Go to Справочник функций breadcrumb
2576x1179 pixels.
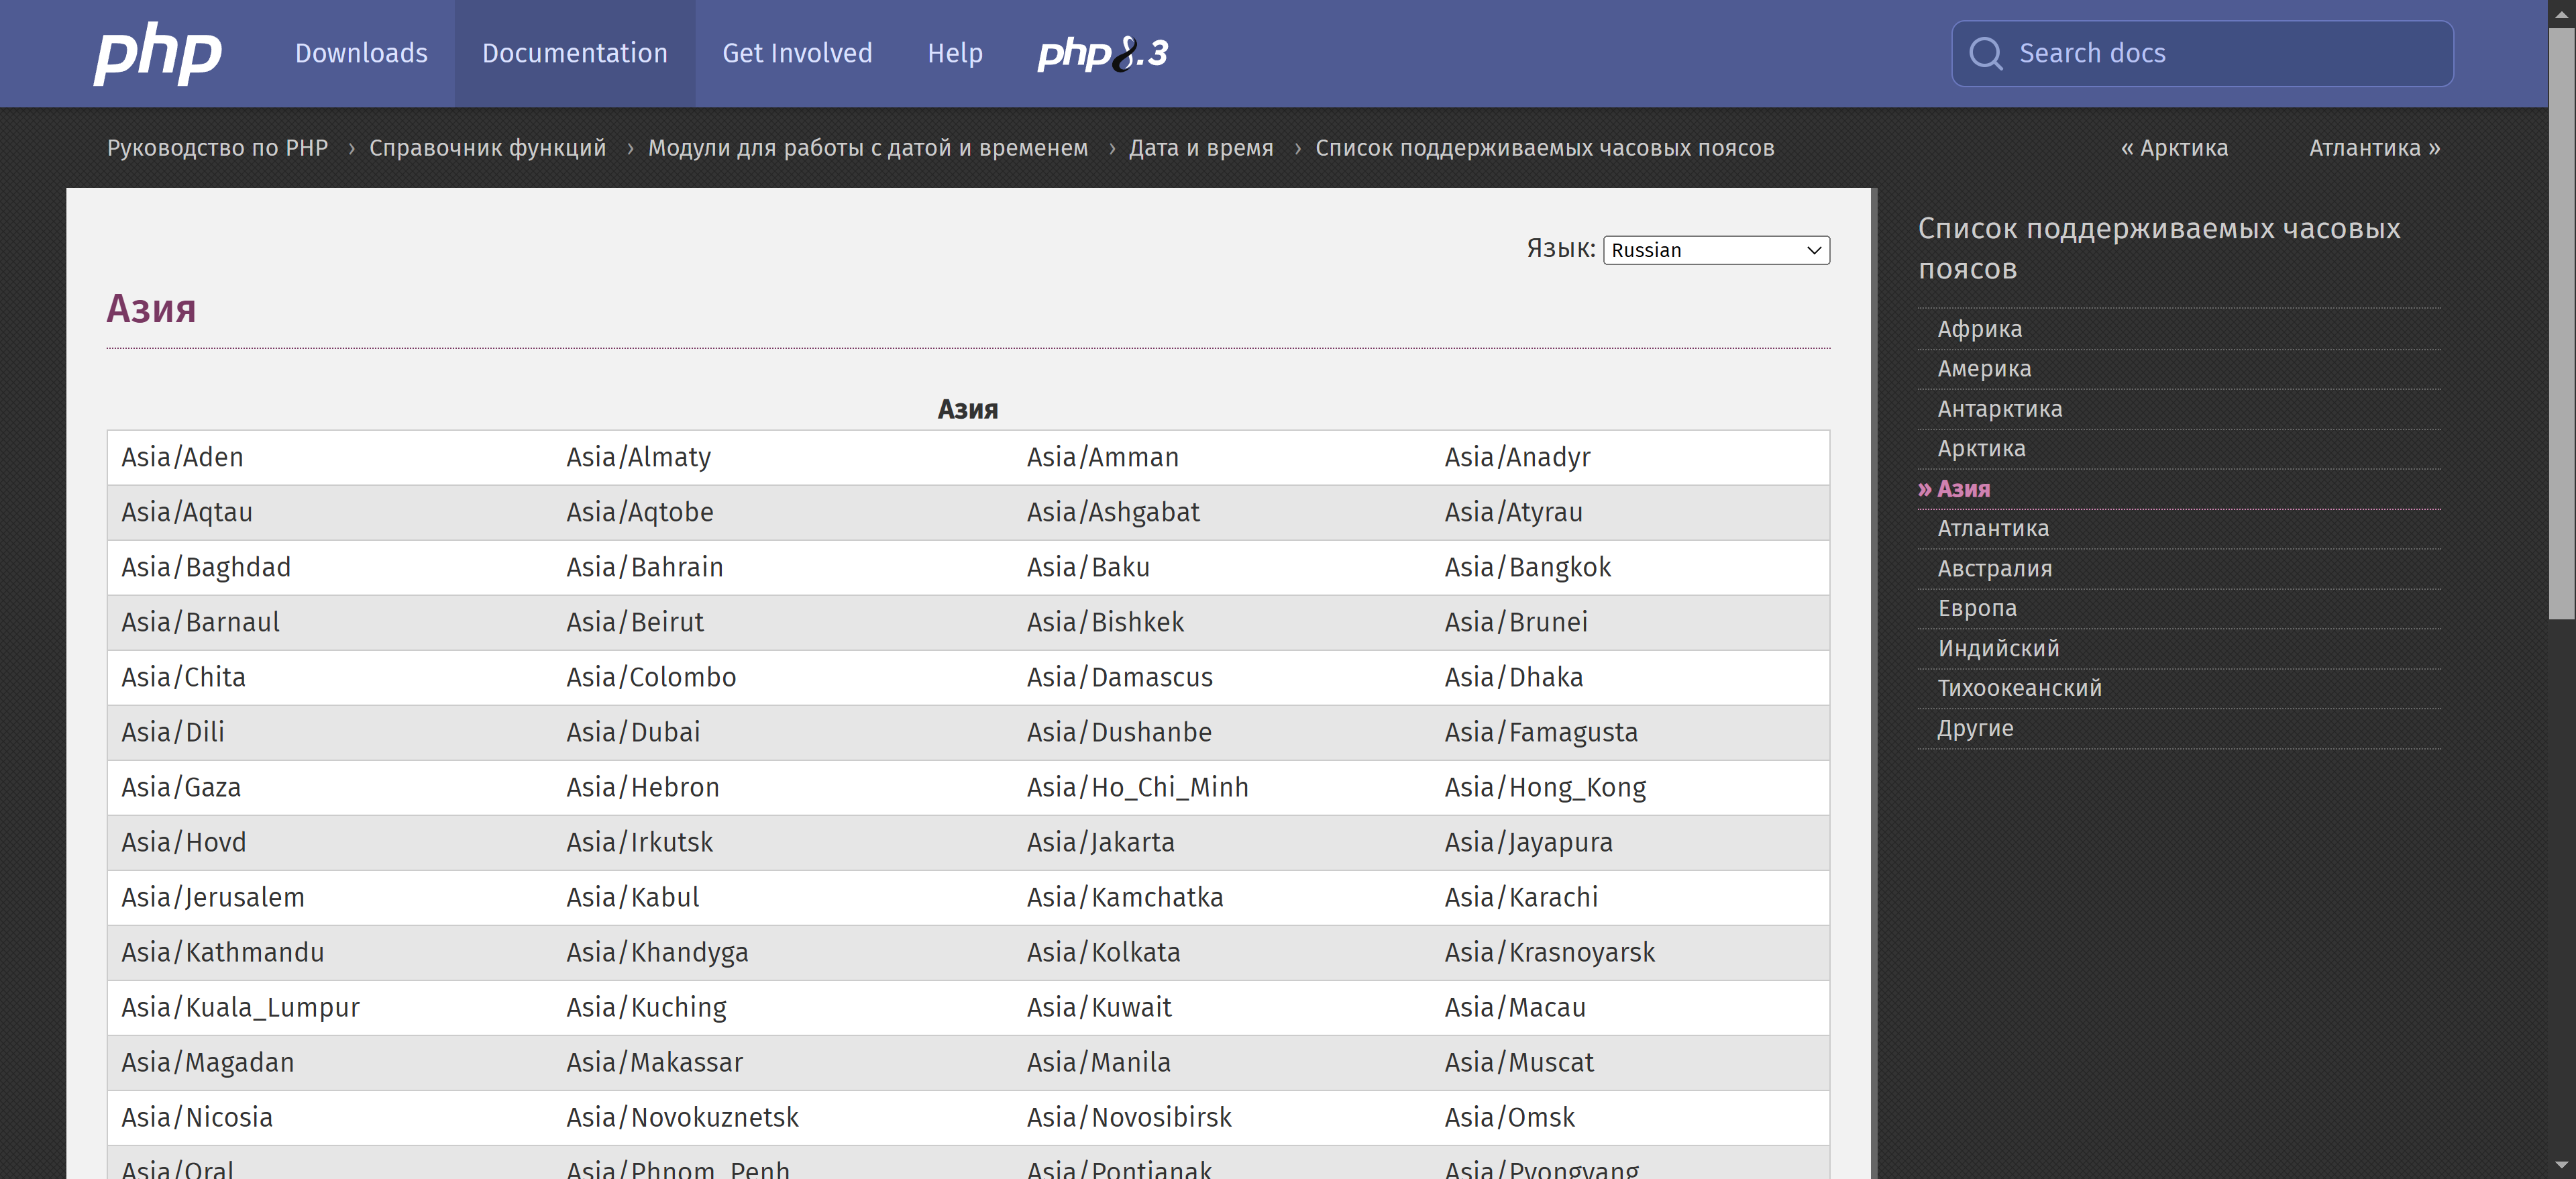tap(488, 148)
